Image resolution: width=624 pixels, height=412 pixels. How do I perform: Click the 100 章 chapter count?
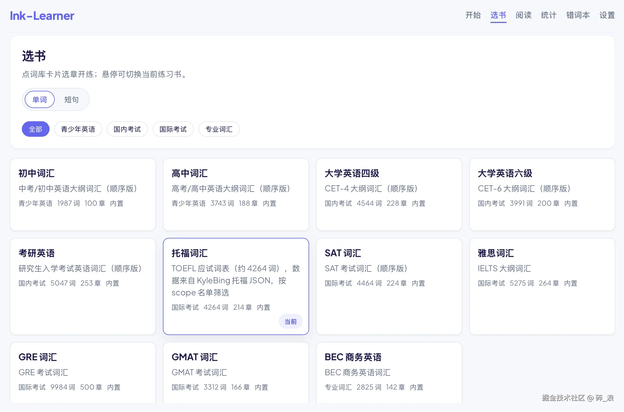tap(95, 203)
